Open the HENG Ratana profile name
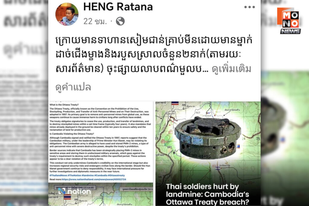309x206 pixels. [118, 7]
